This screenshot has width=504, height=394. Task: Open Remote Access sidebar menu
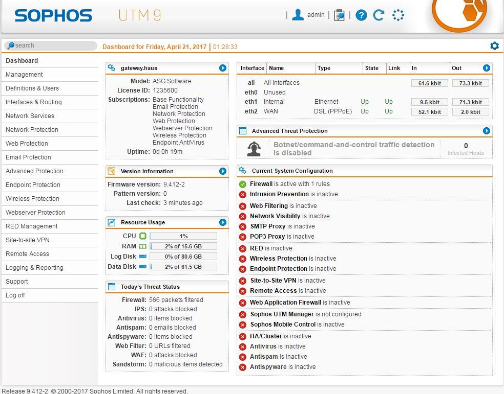pyautogui.click(x=50, y=253)
